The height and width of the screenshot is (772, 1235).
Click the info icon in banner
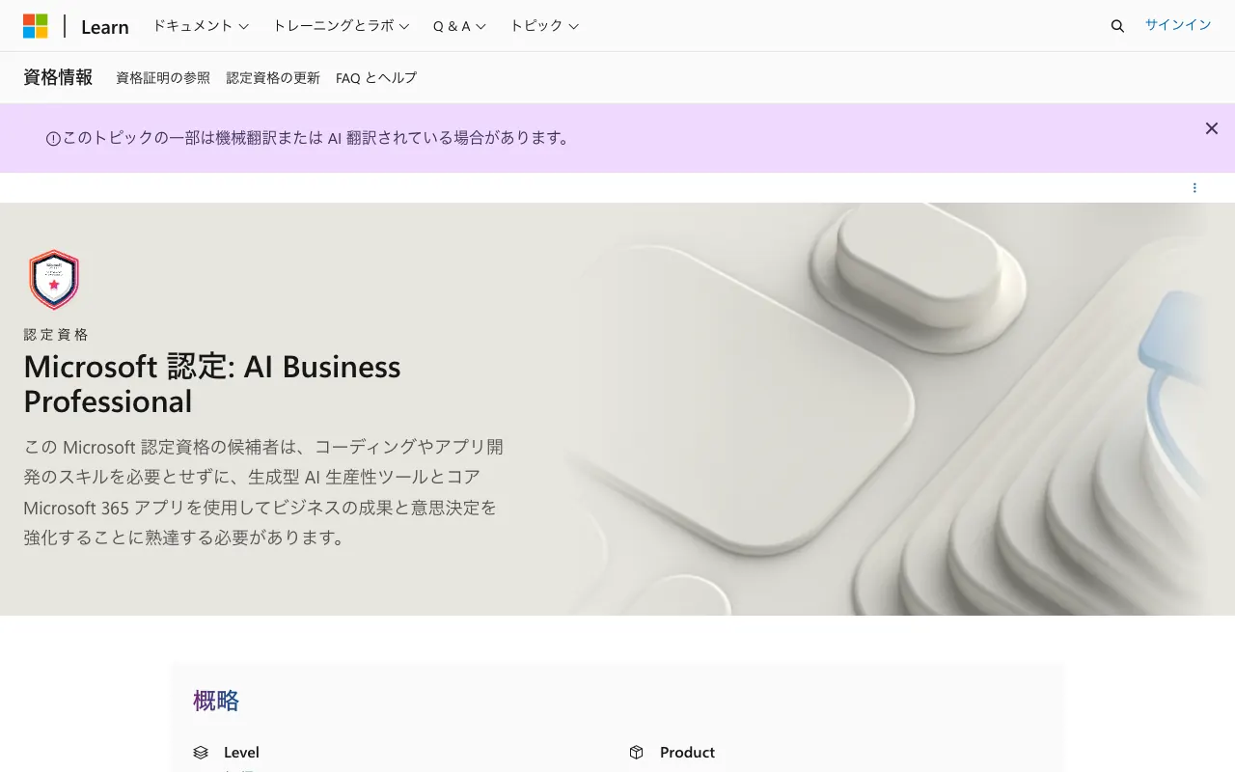pos(53,139)
